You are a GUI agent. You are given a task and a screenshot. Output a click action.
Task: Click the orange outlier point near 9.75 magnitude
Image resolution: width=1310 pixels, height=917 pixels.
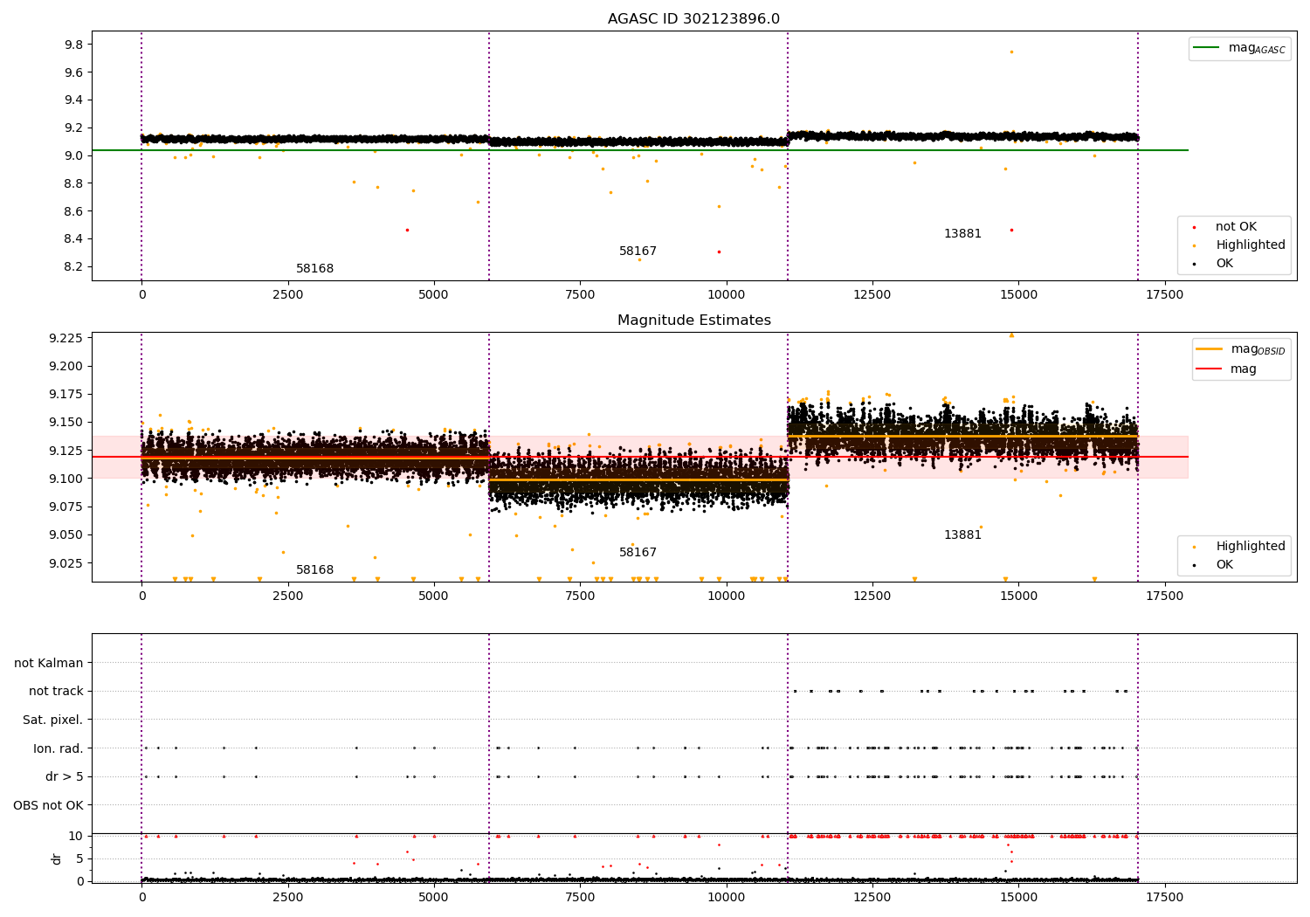pyautogui.click(x=1011, y=52)
